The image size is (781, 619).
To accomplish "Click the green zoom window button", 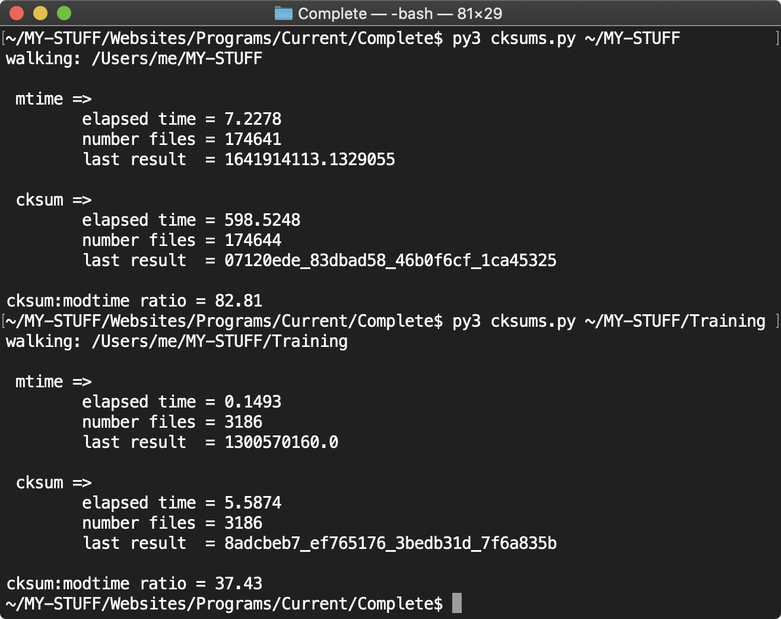I will [x=64, y=13].
